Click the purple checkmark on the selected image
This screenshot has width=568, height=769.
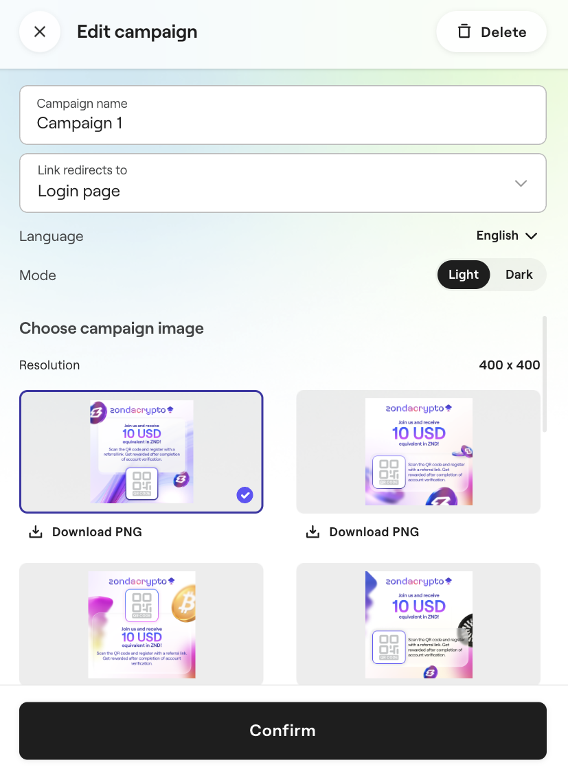245,494
